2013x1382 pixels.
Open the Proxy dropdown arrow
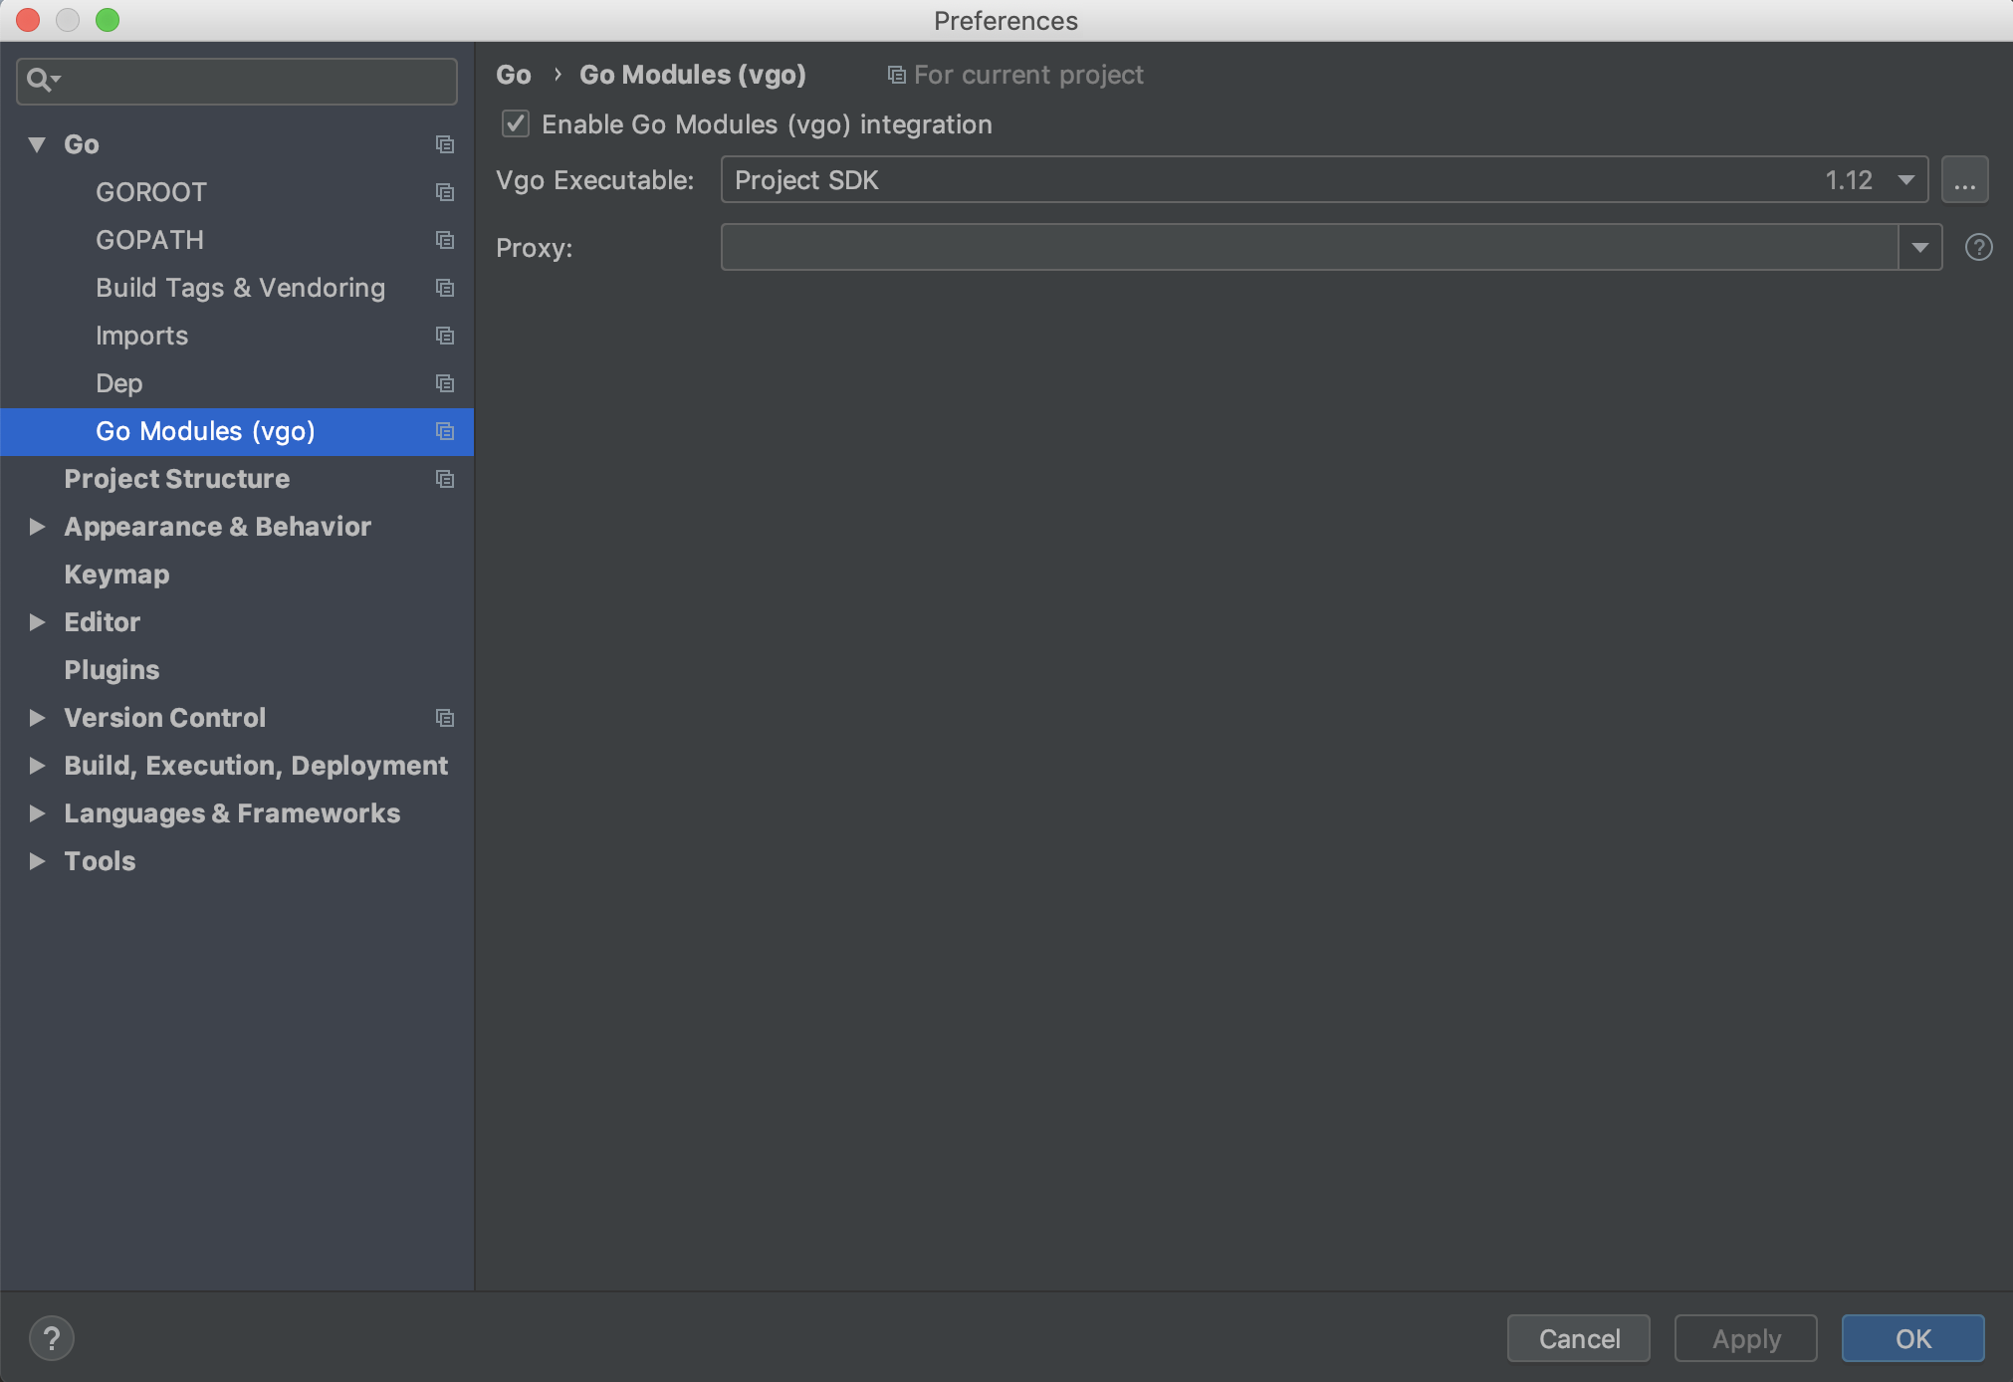click(x=1921, y=246)
